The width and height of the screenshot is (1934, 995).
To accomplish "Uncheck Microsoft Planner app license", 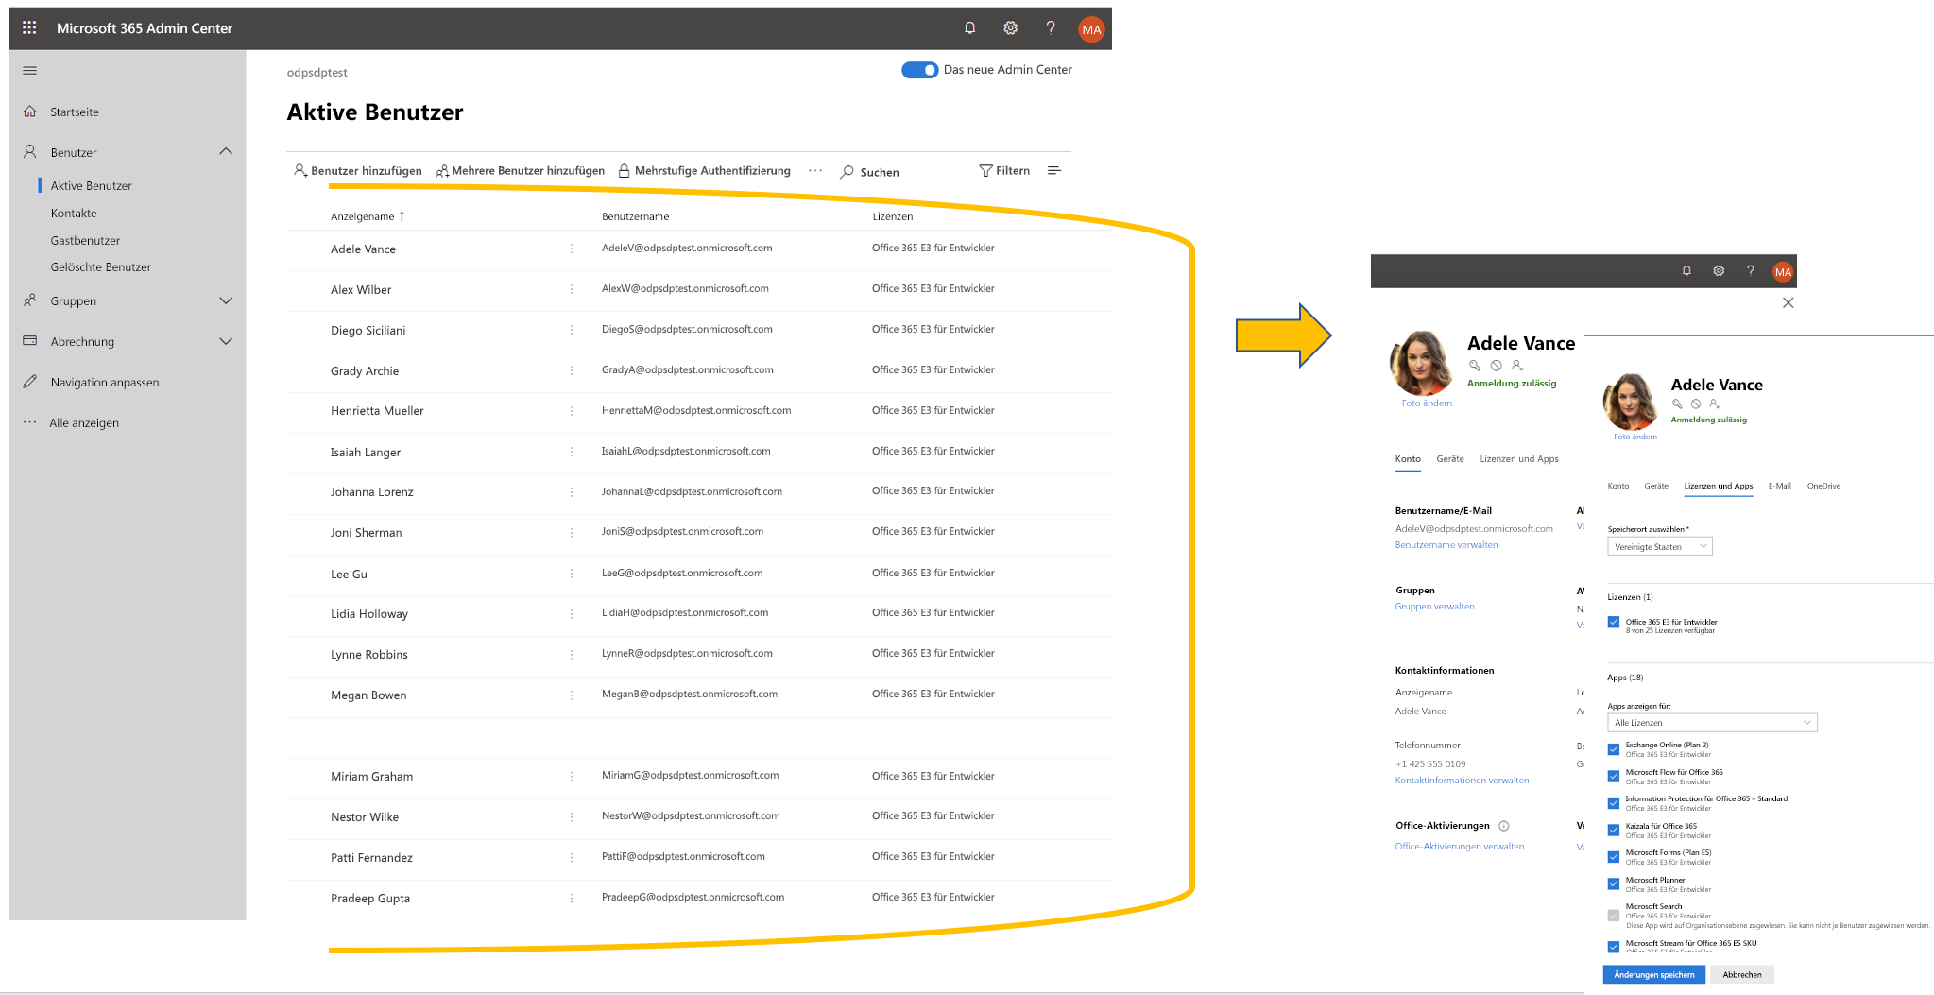I will 1613,883.
